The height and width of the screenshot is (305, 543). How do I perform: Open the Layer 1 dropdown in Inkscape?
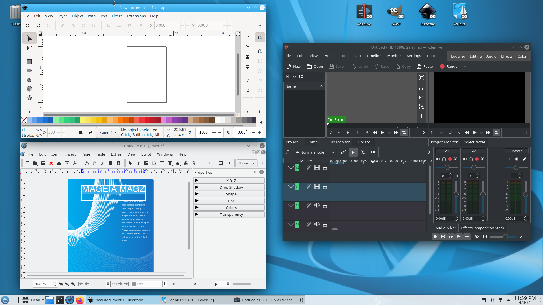[x=108, y=132]
